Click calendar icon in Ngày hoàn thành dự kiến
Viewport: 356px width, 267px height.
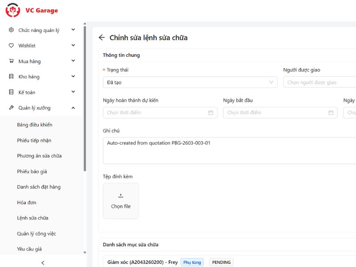pyautogui.click(x=210, y=113)
